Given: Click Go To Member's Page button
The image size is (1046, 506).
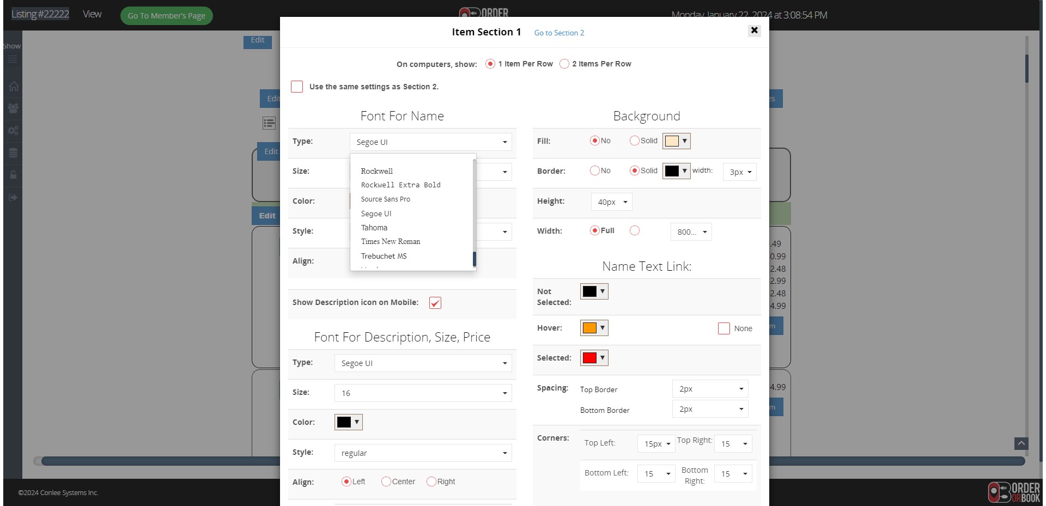Looking at the screenshot, I should [x=167, y=16].
